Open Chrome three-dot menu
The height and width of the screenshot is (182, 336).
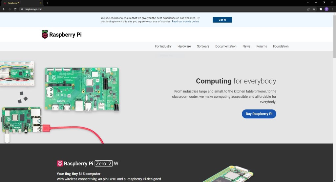(x=332, y=9)
